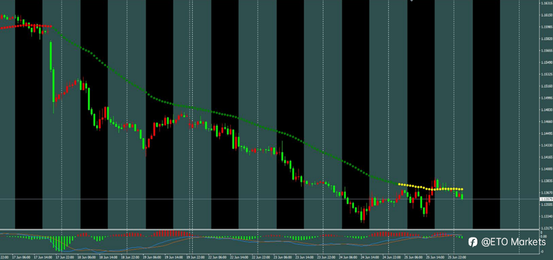
Task: Click the 1.15490 price axis label
Action: 547,63
